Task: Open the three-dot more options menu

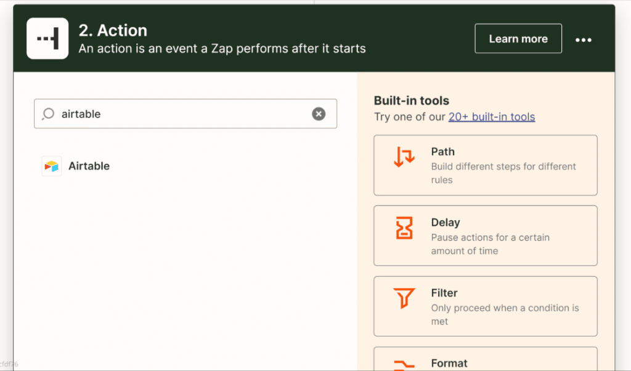Action: pos(583,39)
